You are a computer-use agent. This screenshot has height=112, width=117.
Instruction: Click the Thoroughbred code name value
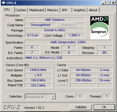[41, 25]
